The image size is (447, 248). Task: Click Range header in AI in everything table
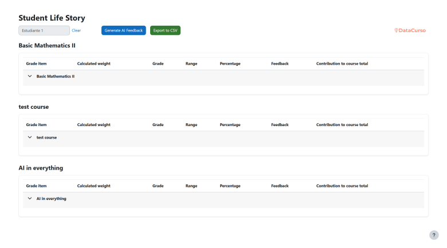tap(191, 186)
